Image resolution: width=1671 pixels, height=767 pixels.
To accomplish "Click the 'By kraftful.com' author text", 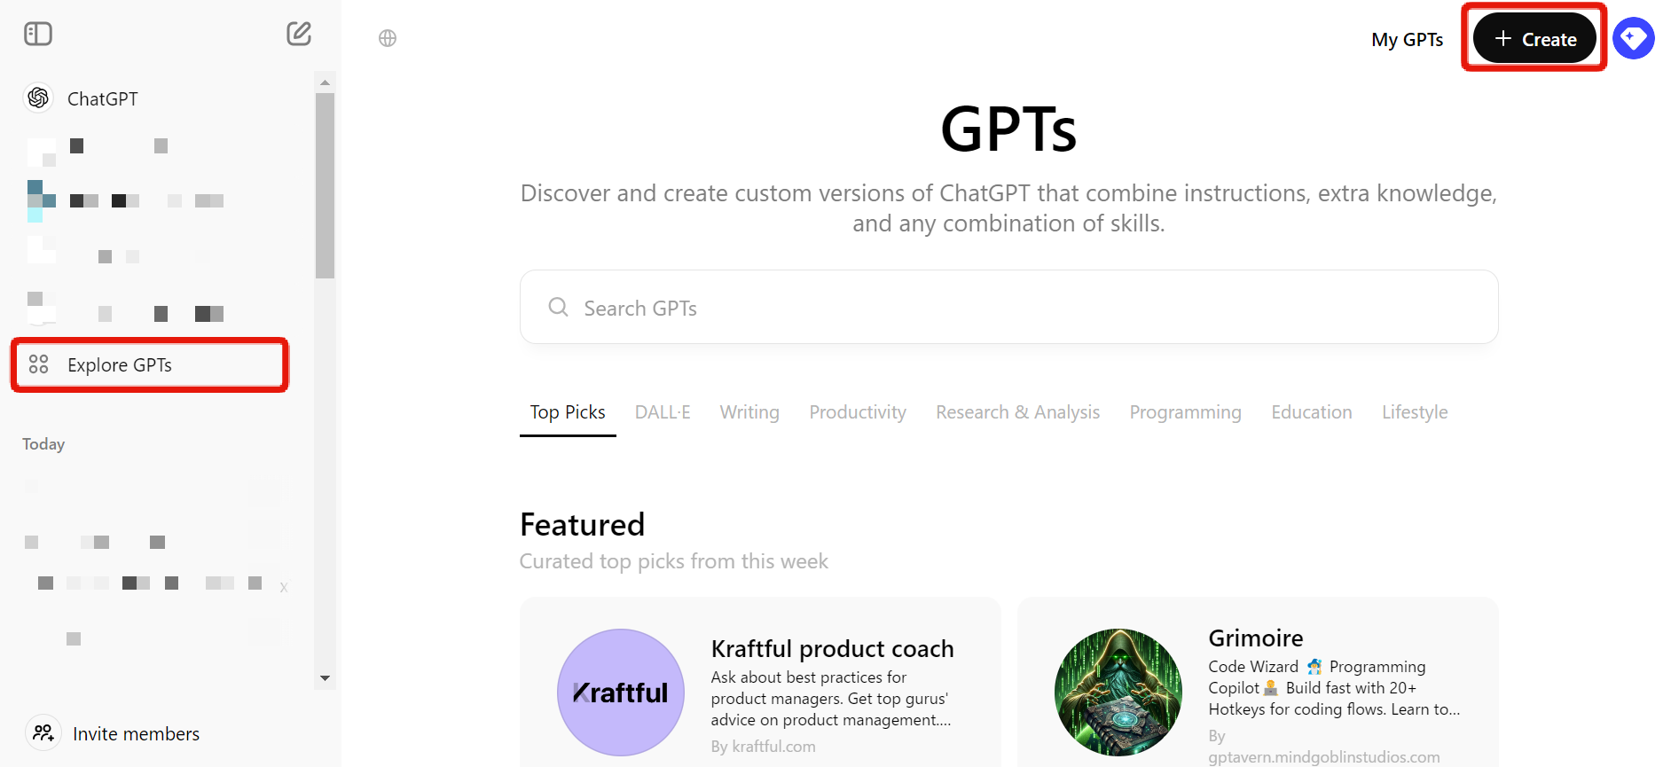I will [x=763, y=747].
